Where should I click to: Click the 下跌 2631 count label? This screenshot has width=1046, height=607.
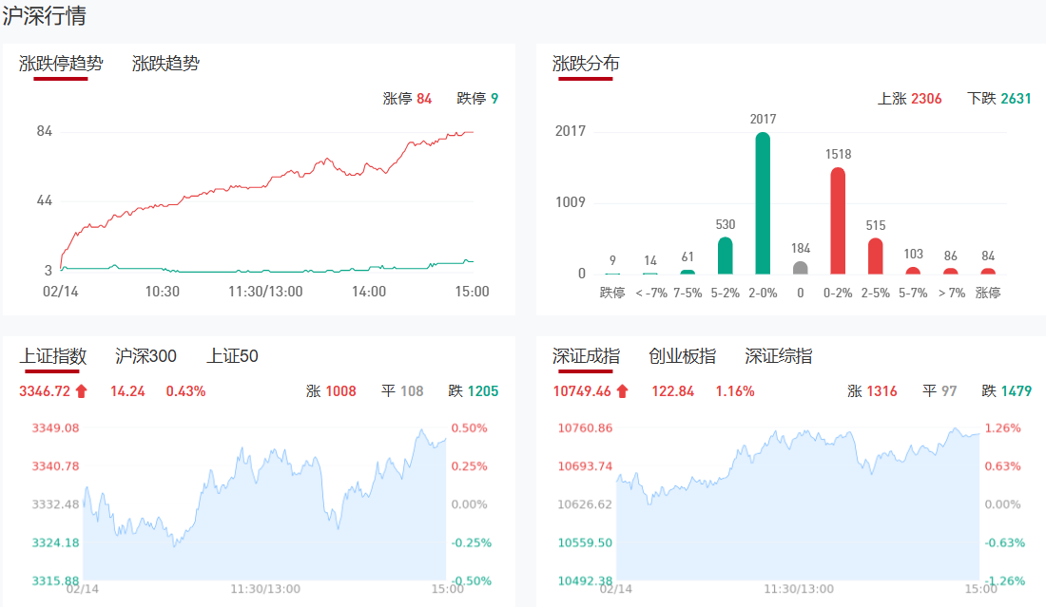tap(998, 99)
